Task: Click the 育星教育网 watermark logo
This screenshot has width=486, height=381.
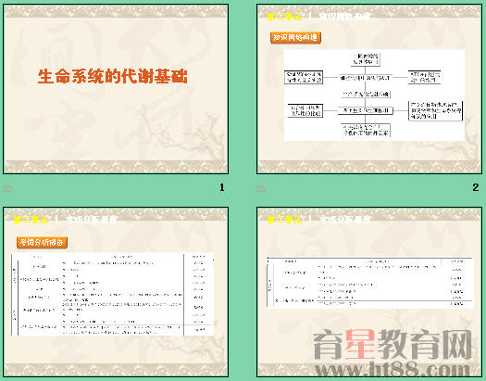Action: point(393,345)
